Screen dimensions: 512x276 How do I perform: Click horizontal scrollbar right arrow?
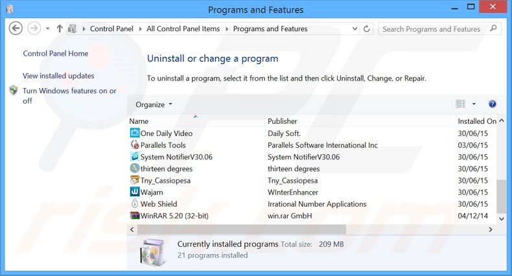[491, 229]
